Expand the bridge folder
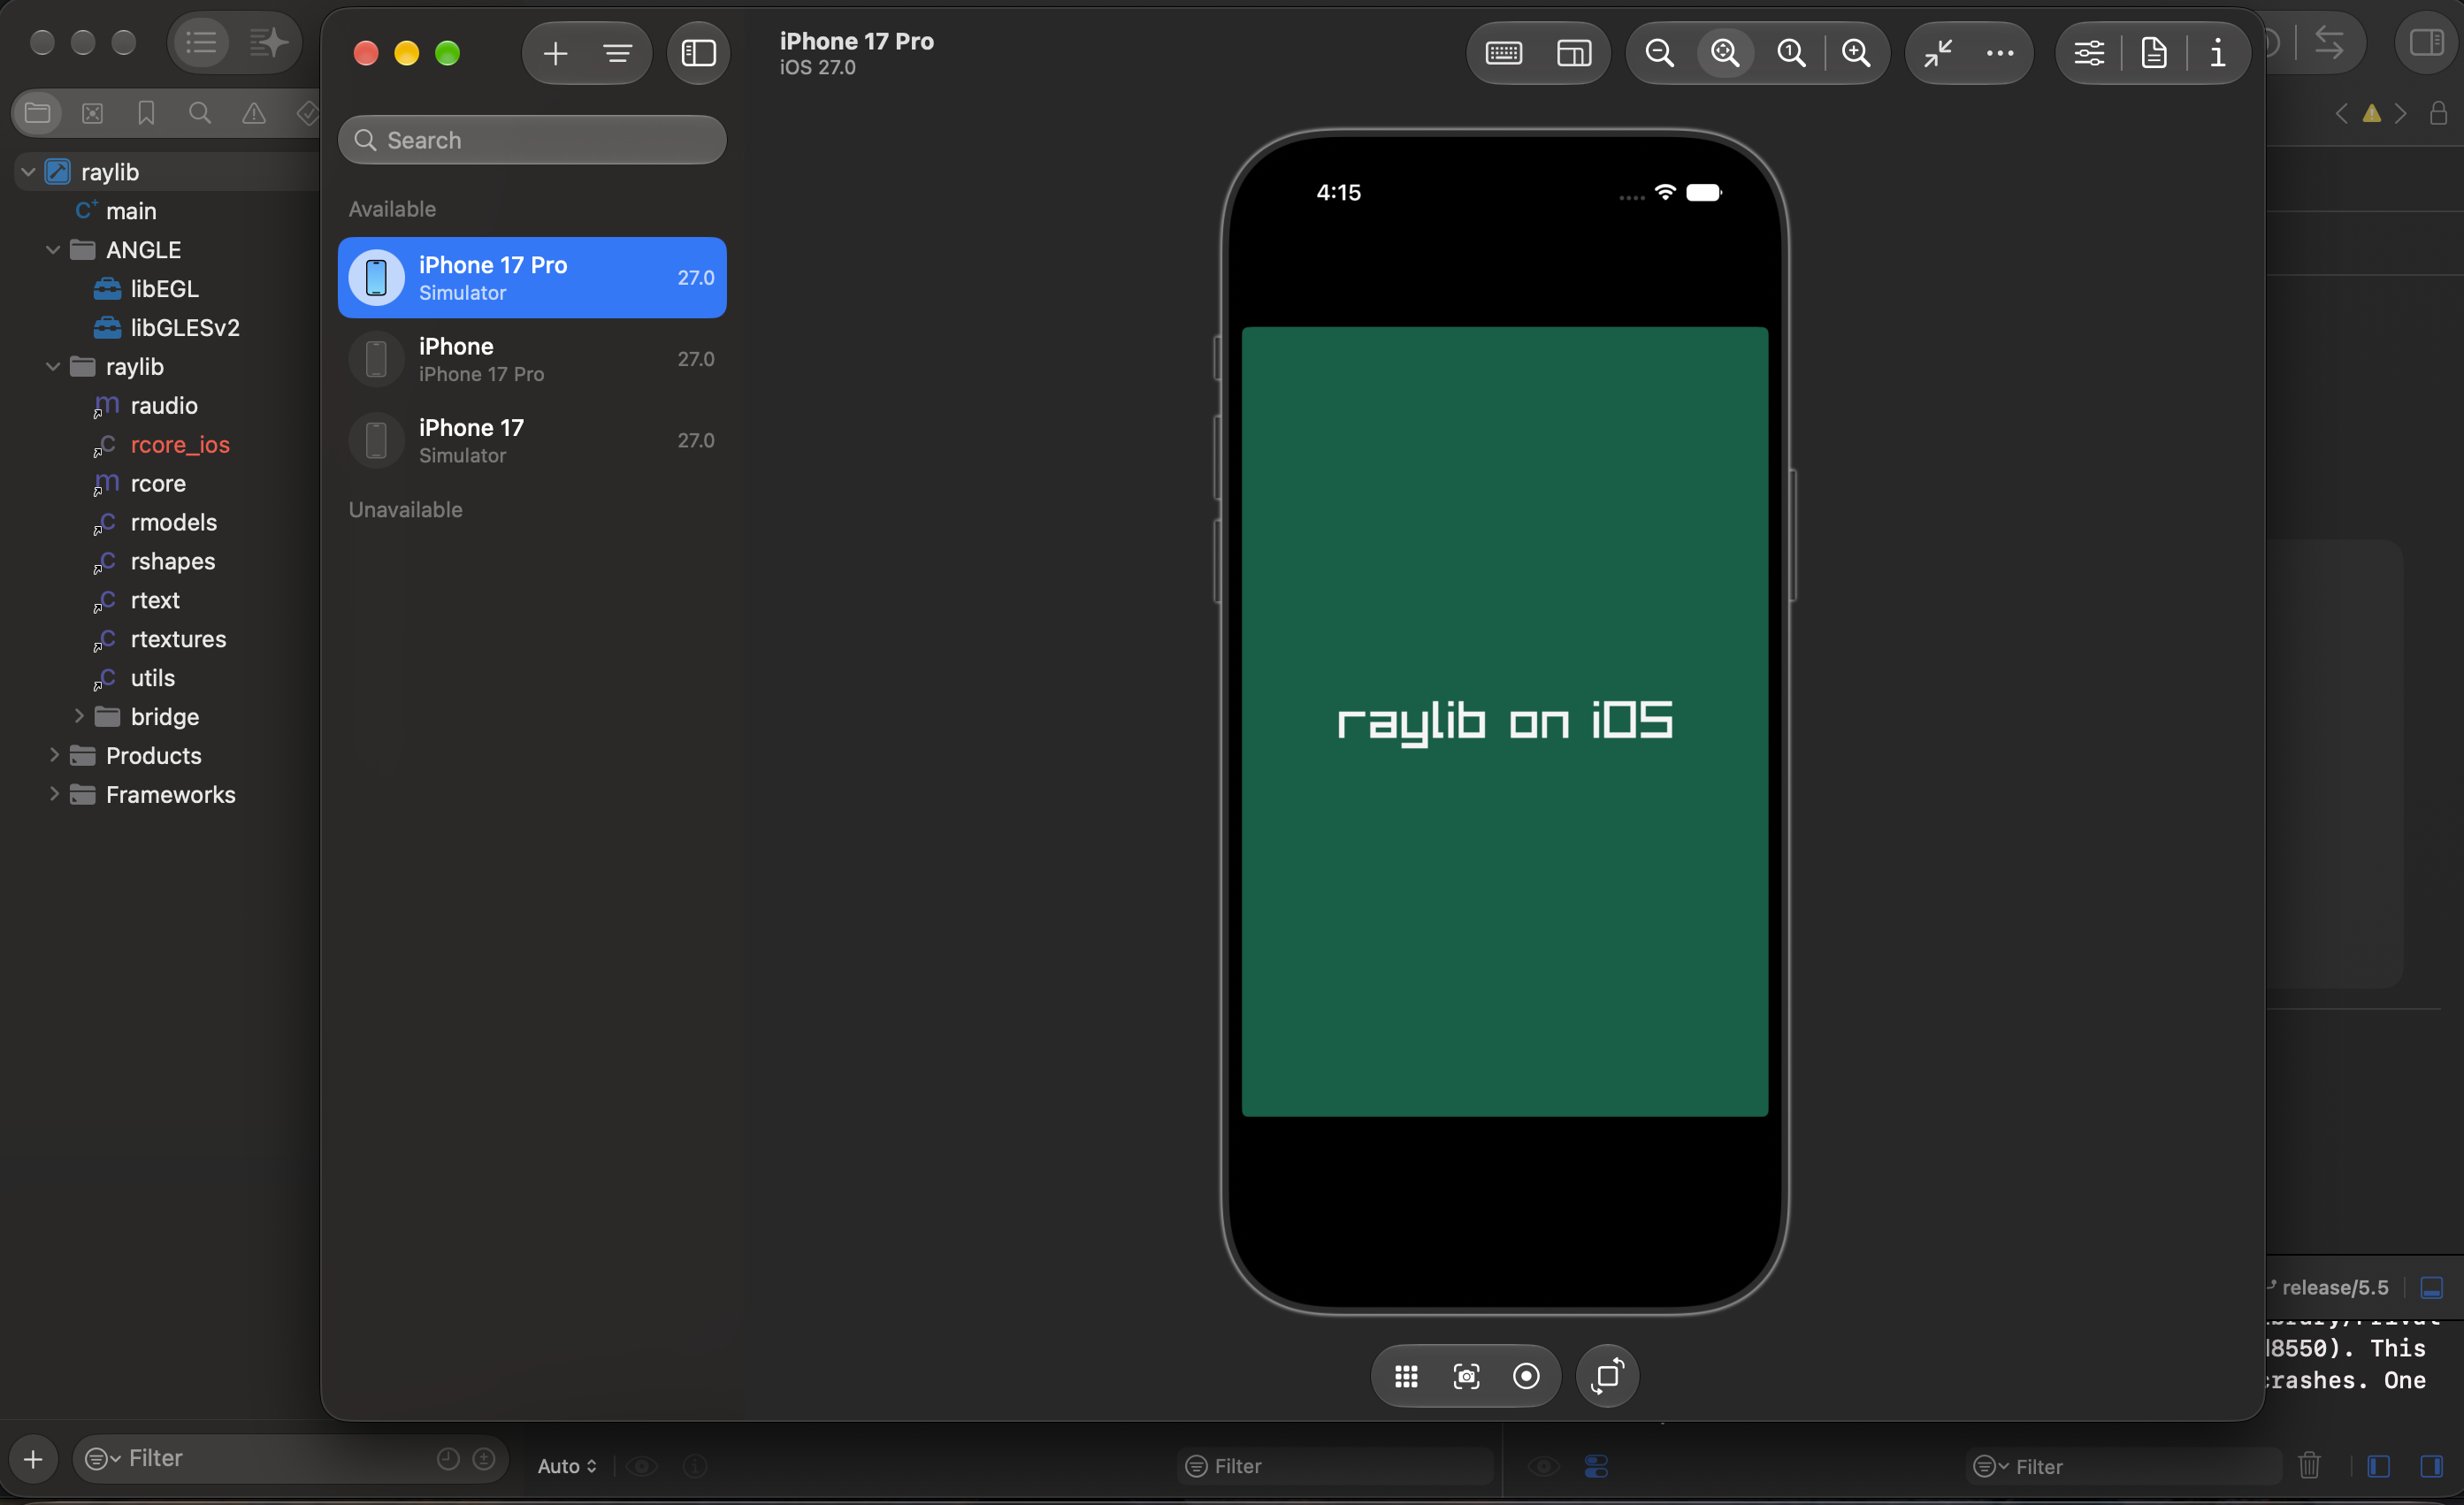 point(78,716)
